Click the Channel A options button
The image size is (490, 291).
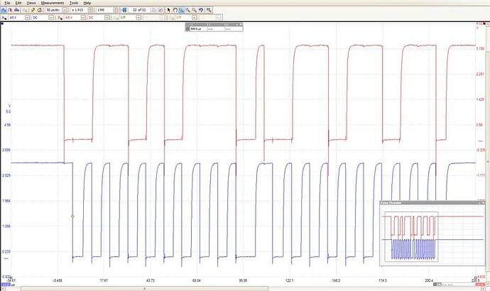coord(4,18)
